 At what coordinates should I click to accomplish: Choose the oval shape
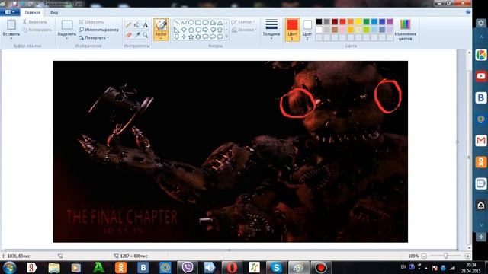tap(191, 23)
